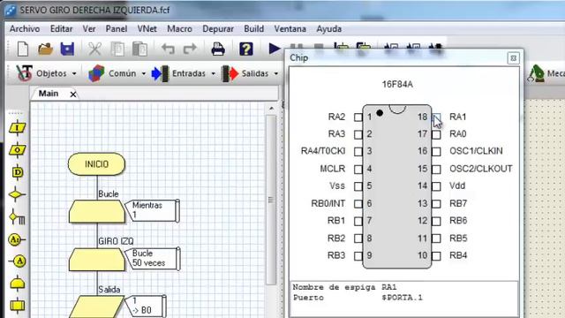Select the Output flowchart icon
This screenshot has height=318, width=565.
(x=18, y=149)
